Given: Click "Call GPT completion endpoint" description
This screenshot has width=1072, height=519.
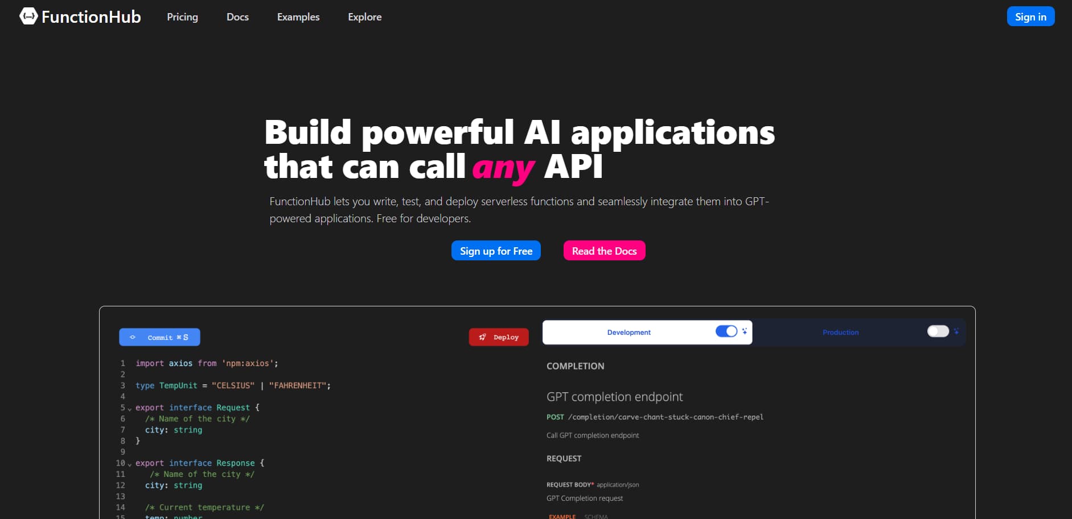Looking at the screenshot, I should tap(593, 435).
